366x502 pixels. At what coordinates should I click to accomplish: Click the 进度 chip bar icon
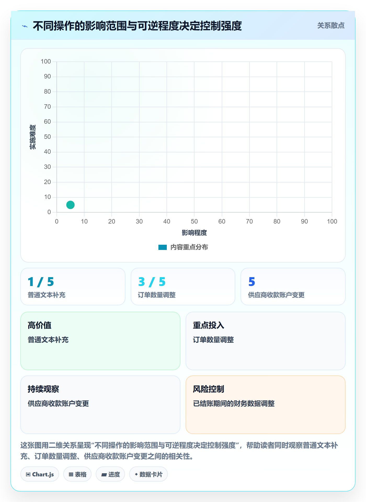tap(104, 475)
